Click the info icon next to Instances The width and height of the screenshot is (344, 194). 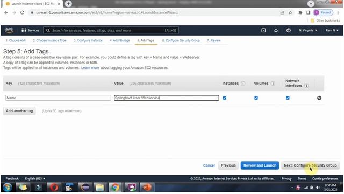pyautogui.click(x=243, y=84)
